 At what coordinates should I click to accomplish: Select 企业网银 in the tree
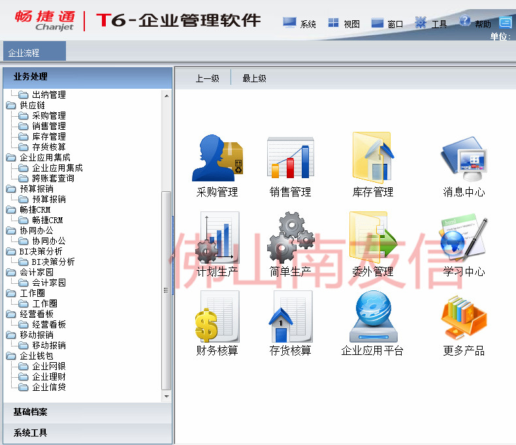coord(49,366)
